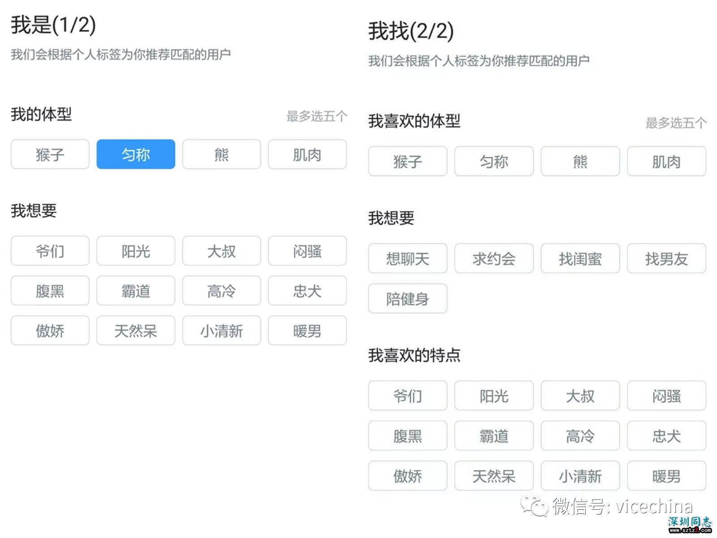The height and width of the screenshot is (538, 717).
Task: Choose the 求约会 tag under 我想要
Action: coord(494,259)
